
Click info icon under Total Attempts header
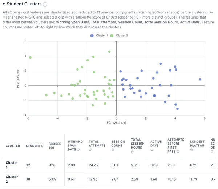(90, 150)
